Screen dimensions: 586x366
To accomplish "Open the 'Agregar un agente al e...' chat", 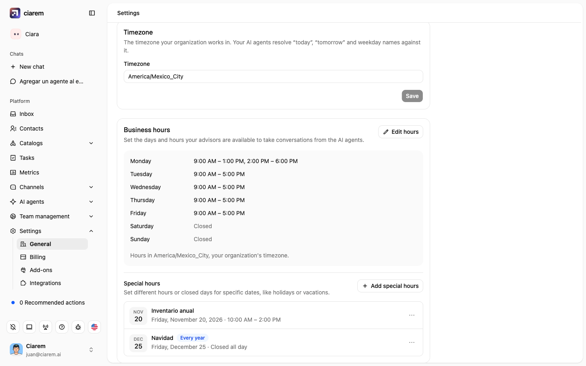I will tap(52, 81).
